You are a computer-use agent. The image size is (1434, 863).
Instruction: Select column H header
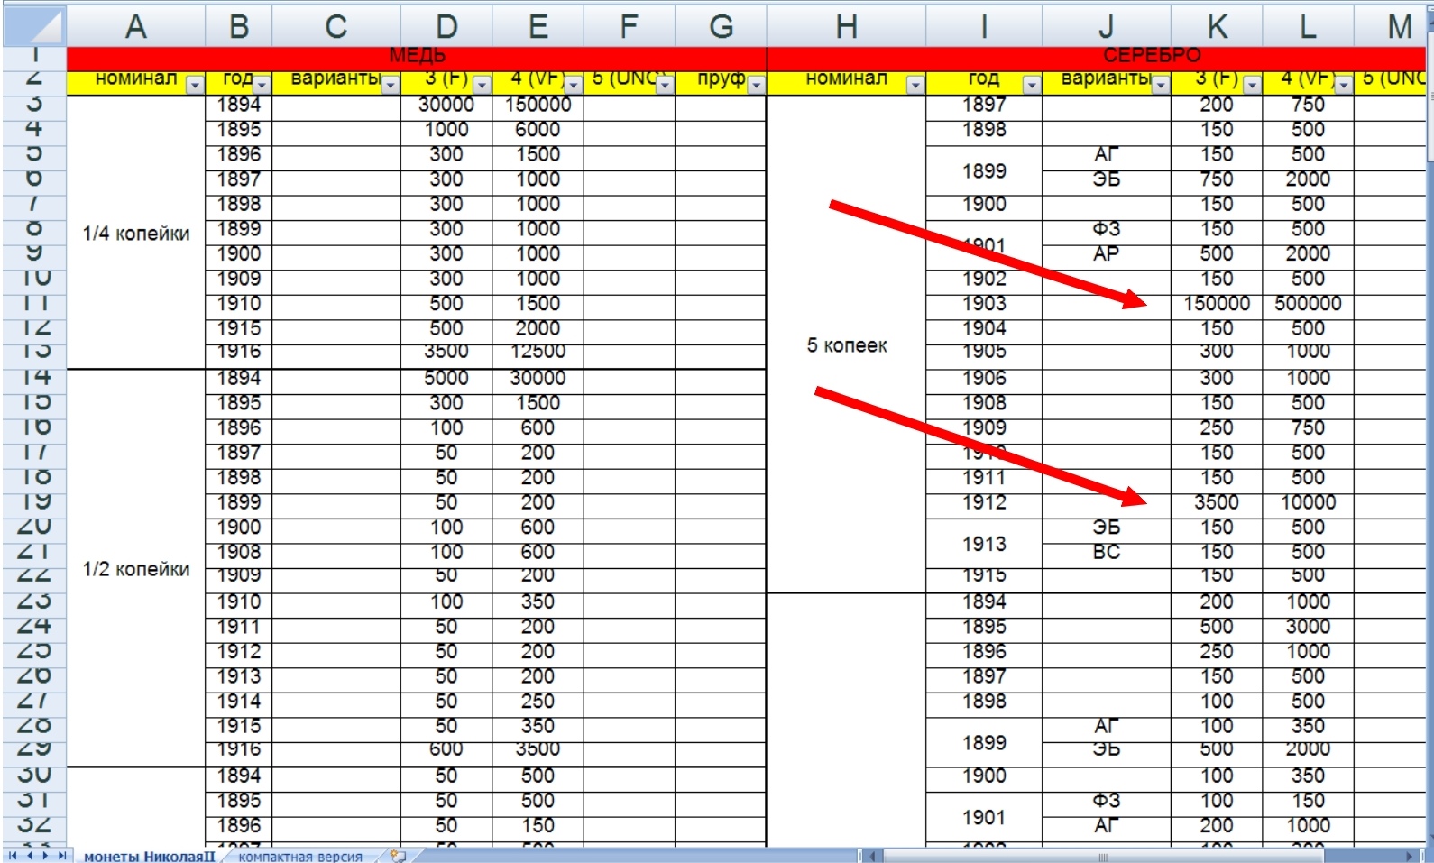(846, 27)
